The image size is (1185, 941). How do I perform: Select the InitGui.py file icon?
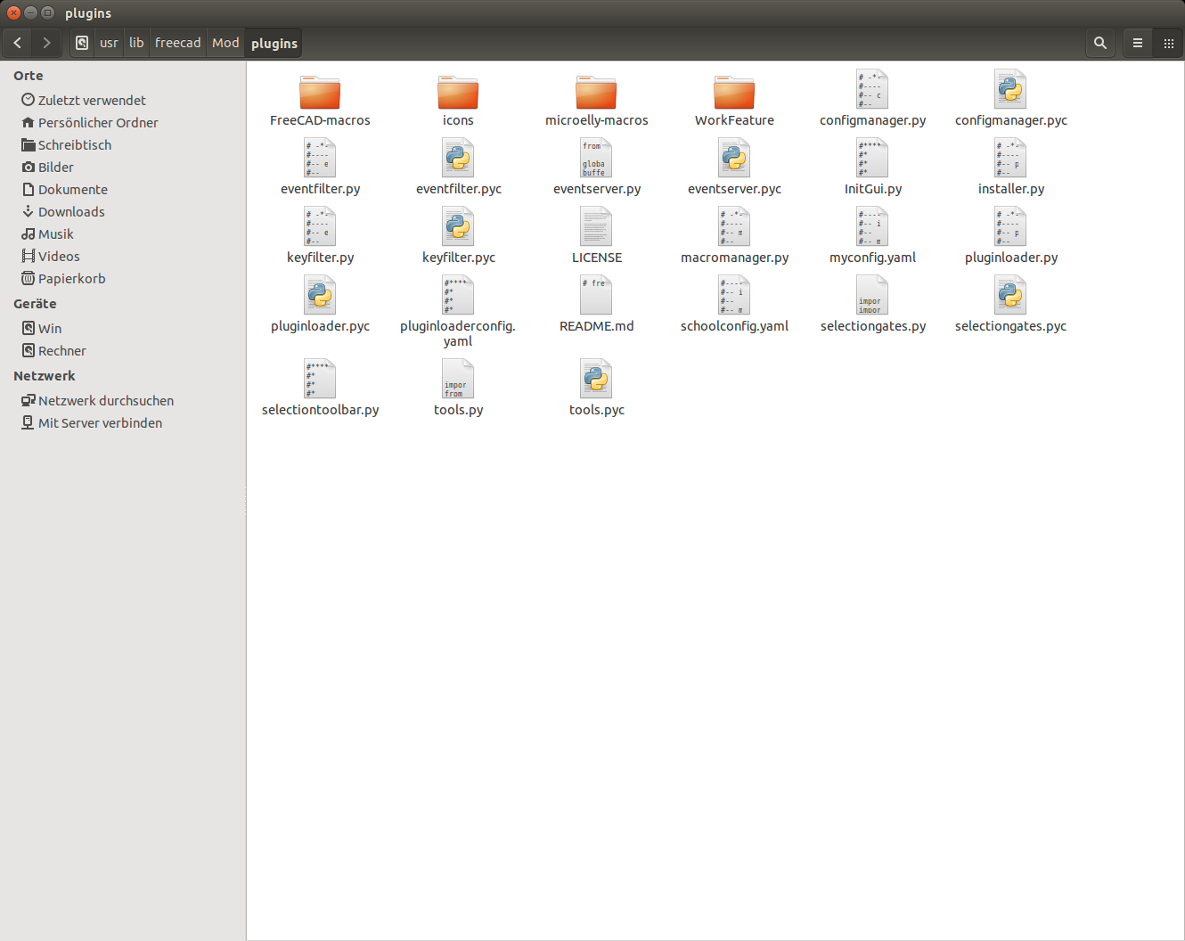pos(872,158)
